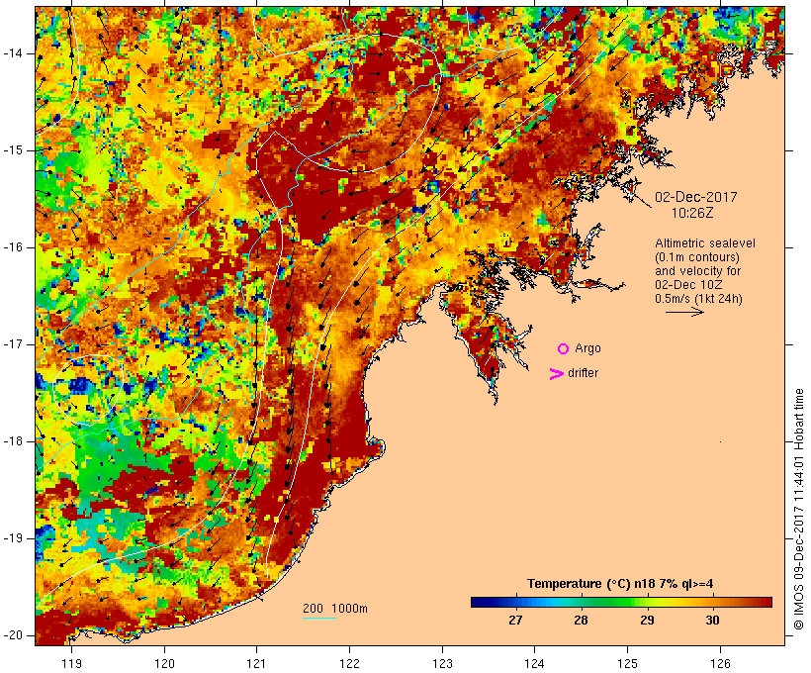Click latitude axis label -15
The height and width of the screenshot is (673, 811).
pyautogui.click(x=13, y=150)
